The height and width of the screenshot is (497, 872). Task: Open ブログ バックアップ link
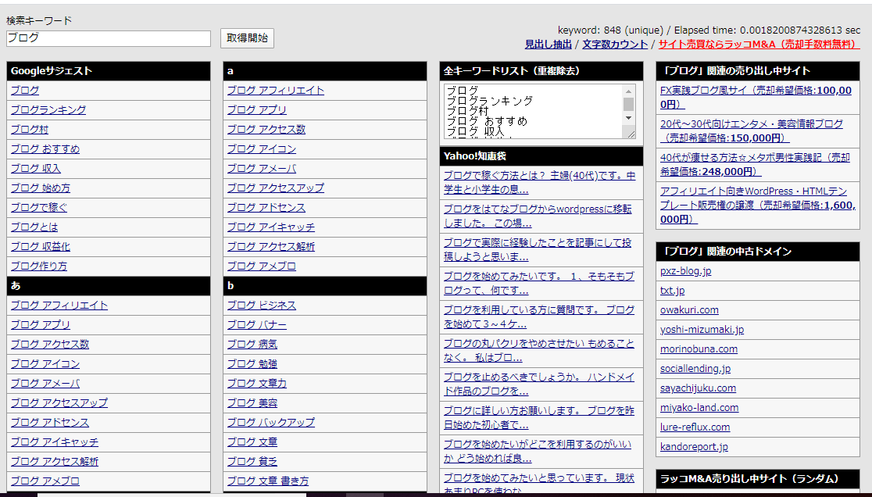[271, 423]
